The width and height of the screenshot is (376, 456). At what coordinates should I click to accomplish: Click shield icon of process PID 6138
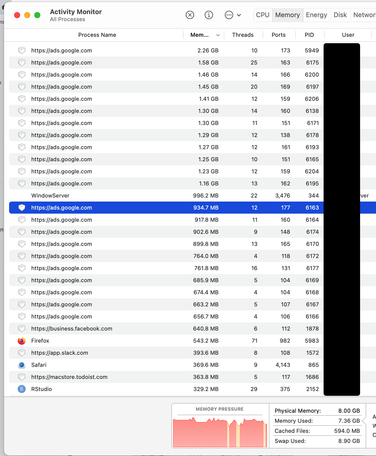(22, 111)
